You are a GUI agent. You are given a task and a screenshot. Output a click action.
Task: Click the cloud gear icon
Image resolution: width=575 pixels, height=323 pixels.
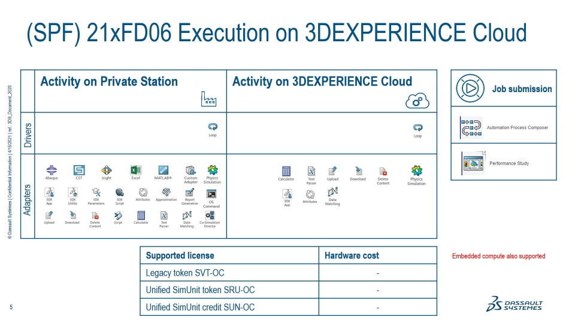[x=417, y=100]
